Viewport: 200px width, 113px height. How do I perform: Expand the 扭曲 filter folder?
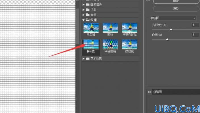point(83,10)
